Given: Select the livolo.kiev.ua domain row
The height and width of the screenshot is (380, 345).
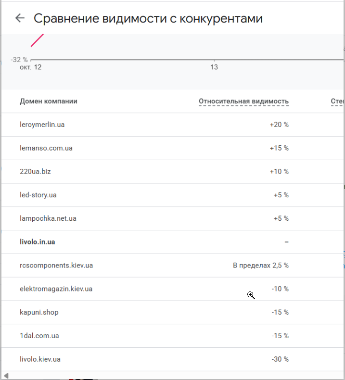Looking at the screenshot, I should pos(173,359).
